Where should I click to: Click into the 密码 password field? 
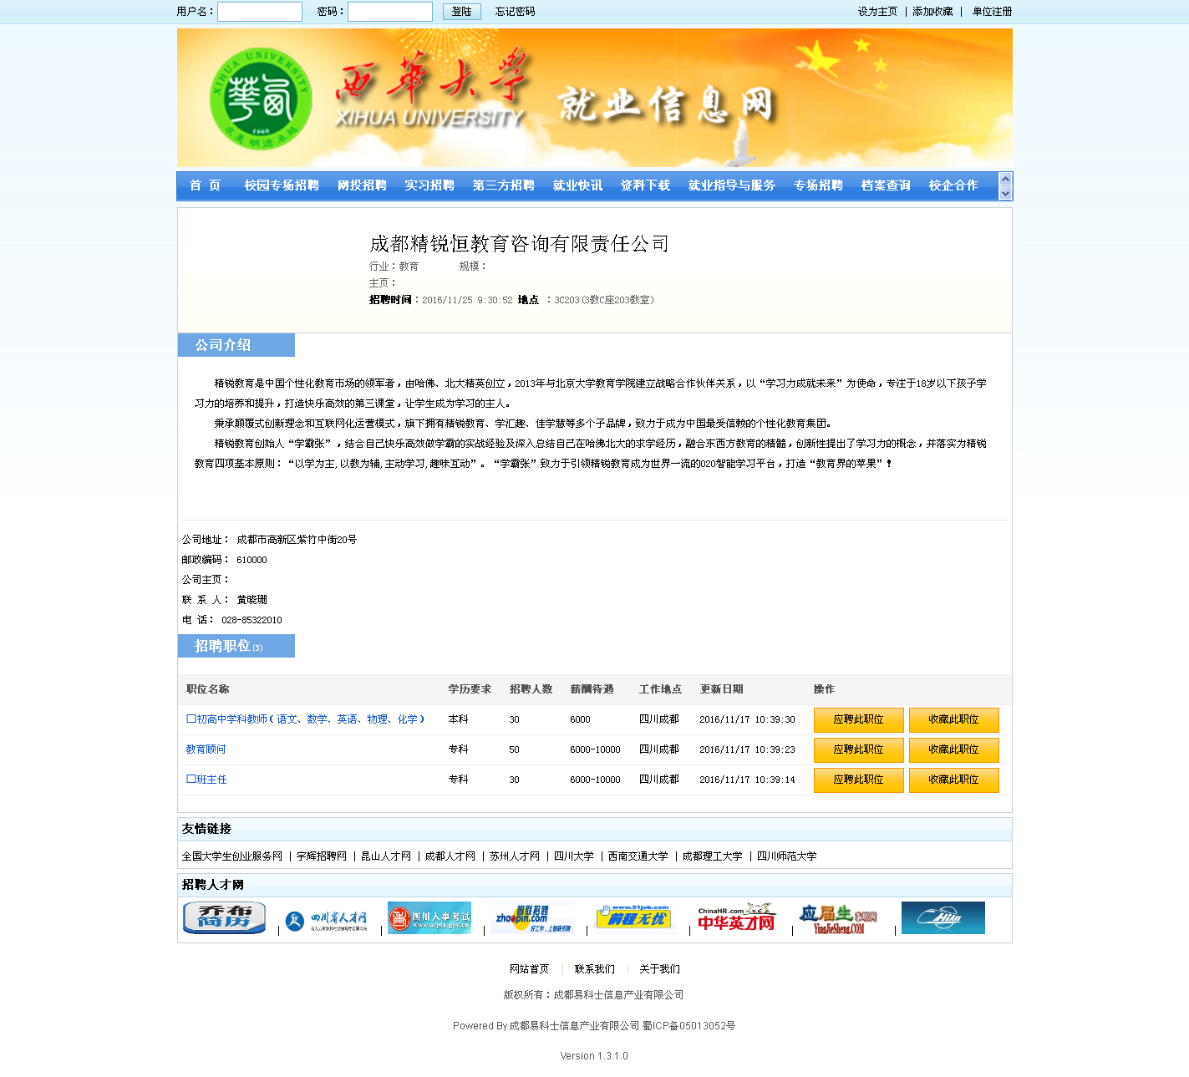[390, 12]
